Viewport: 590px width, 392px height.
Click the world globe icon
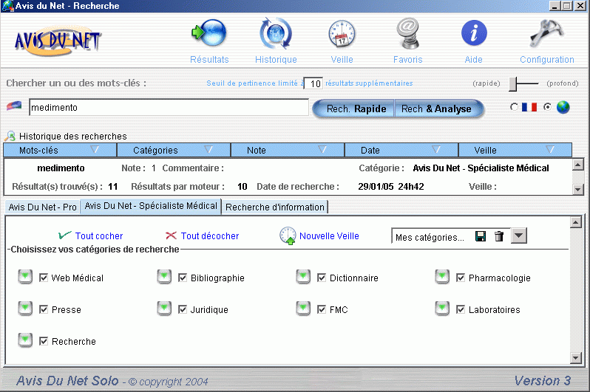[563, 107]
